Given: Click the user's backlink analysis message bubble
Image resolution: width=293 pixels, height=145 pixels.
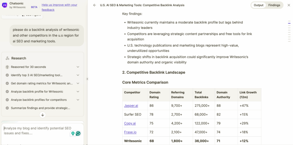Looking at the screenshot, I should click(x=47, y=36).
